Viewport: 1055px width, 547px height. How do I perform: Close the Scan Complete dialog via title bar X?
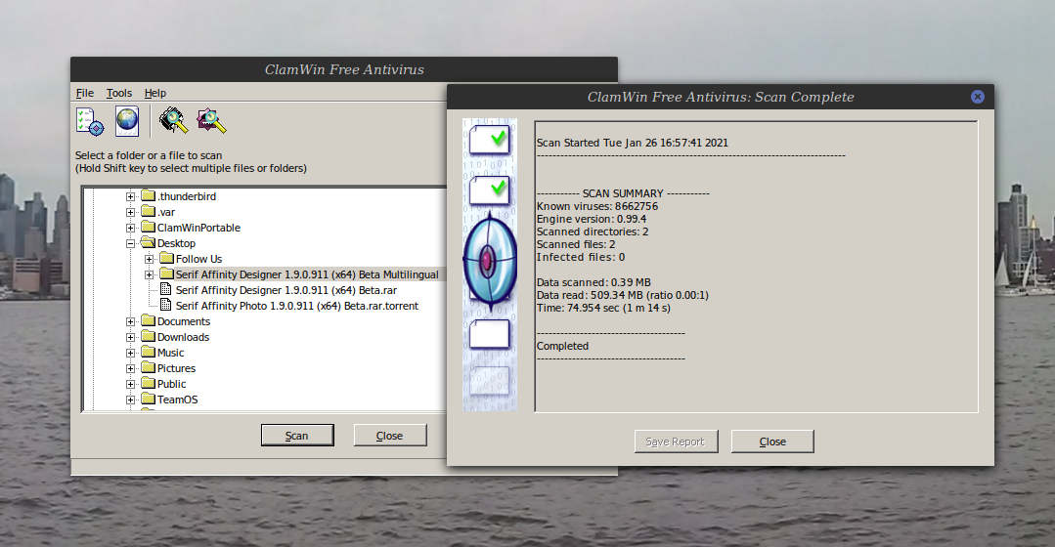(x=978, y=97)
